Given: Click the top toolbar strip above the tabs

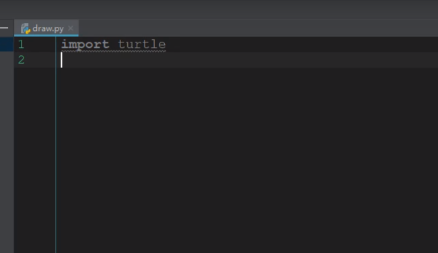Looking at the screenshot, I should coord(219,9).
